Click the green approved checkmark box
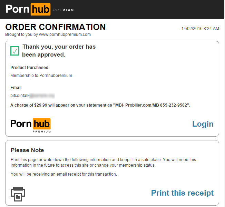 (x=15, y=51)
